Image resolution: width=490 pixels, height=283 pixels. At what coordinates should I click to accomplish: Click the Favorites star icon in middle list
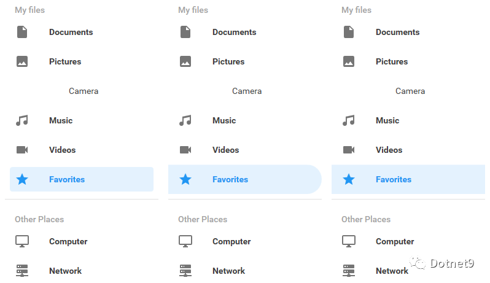point(185,179)
